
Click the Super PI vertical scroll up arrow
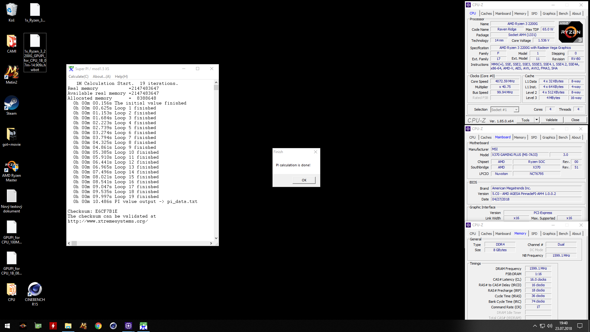click(x=216, y=82)
